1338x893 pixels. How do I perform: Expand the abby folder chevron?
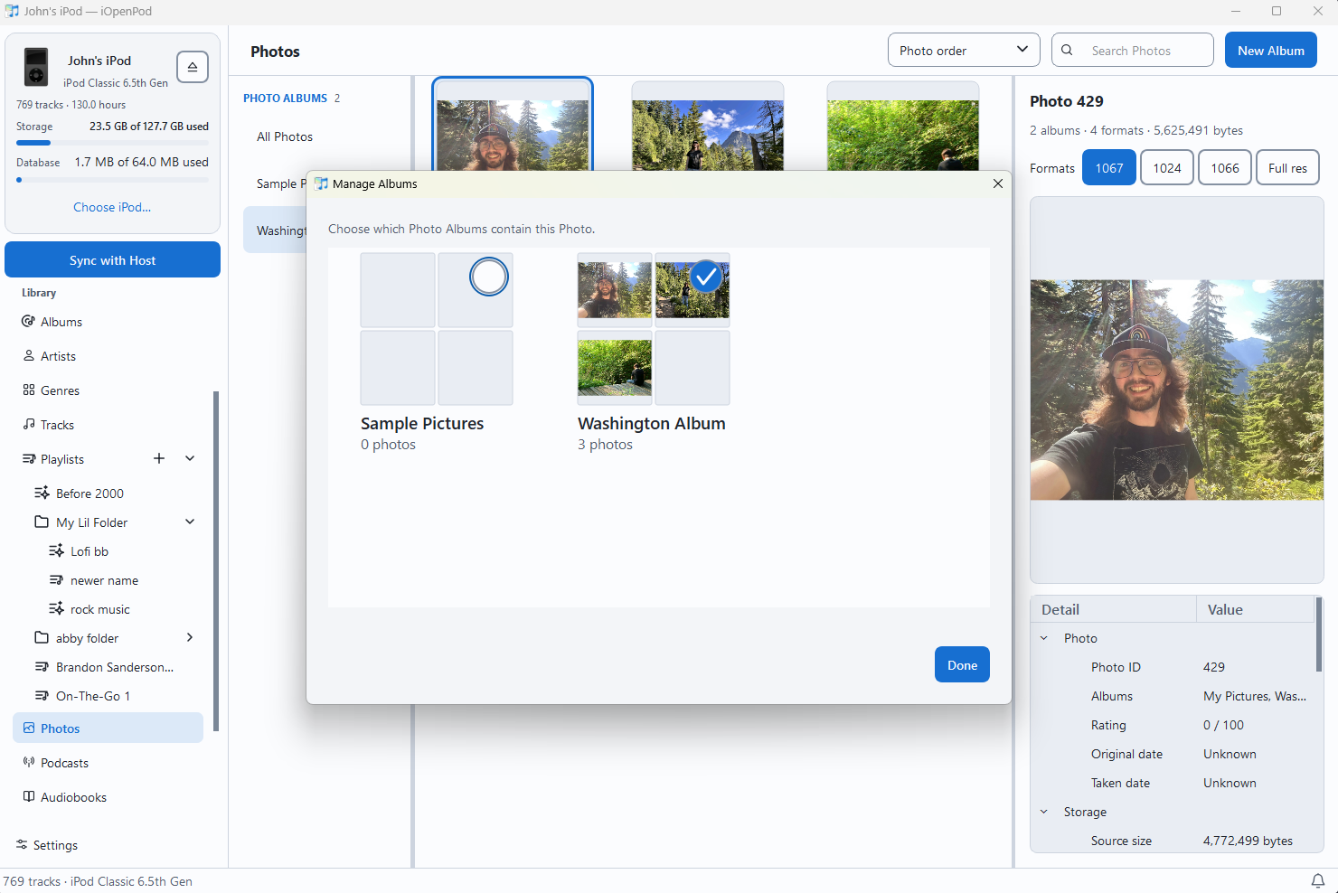click(x=190, y=637)
